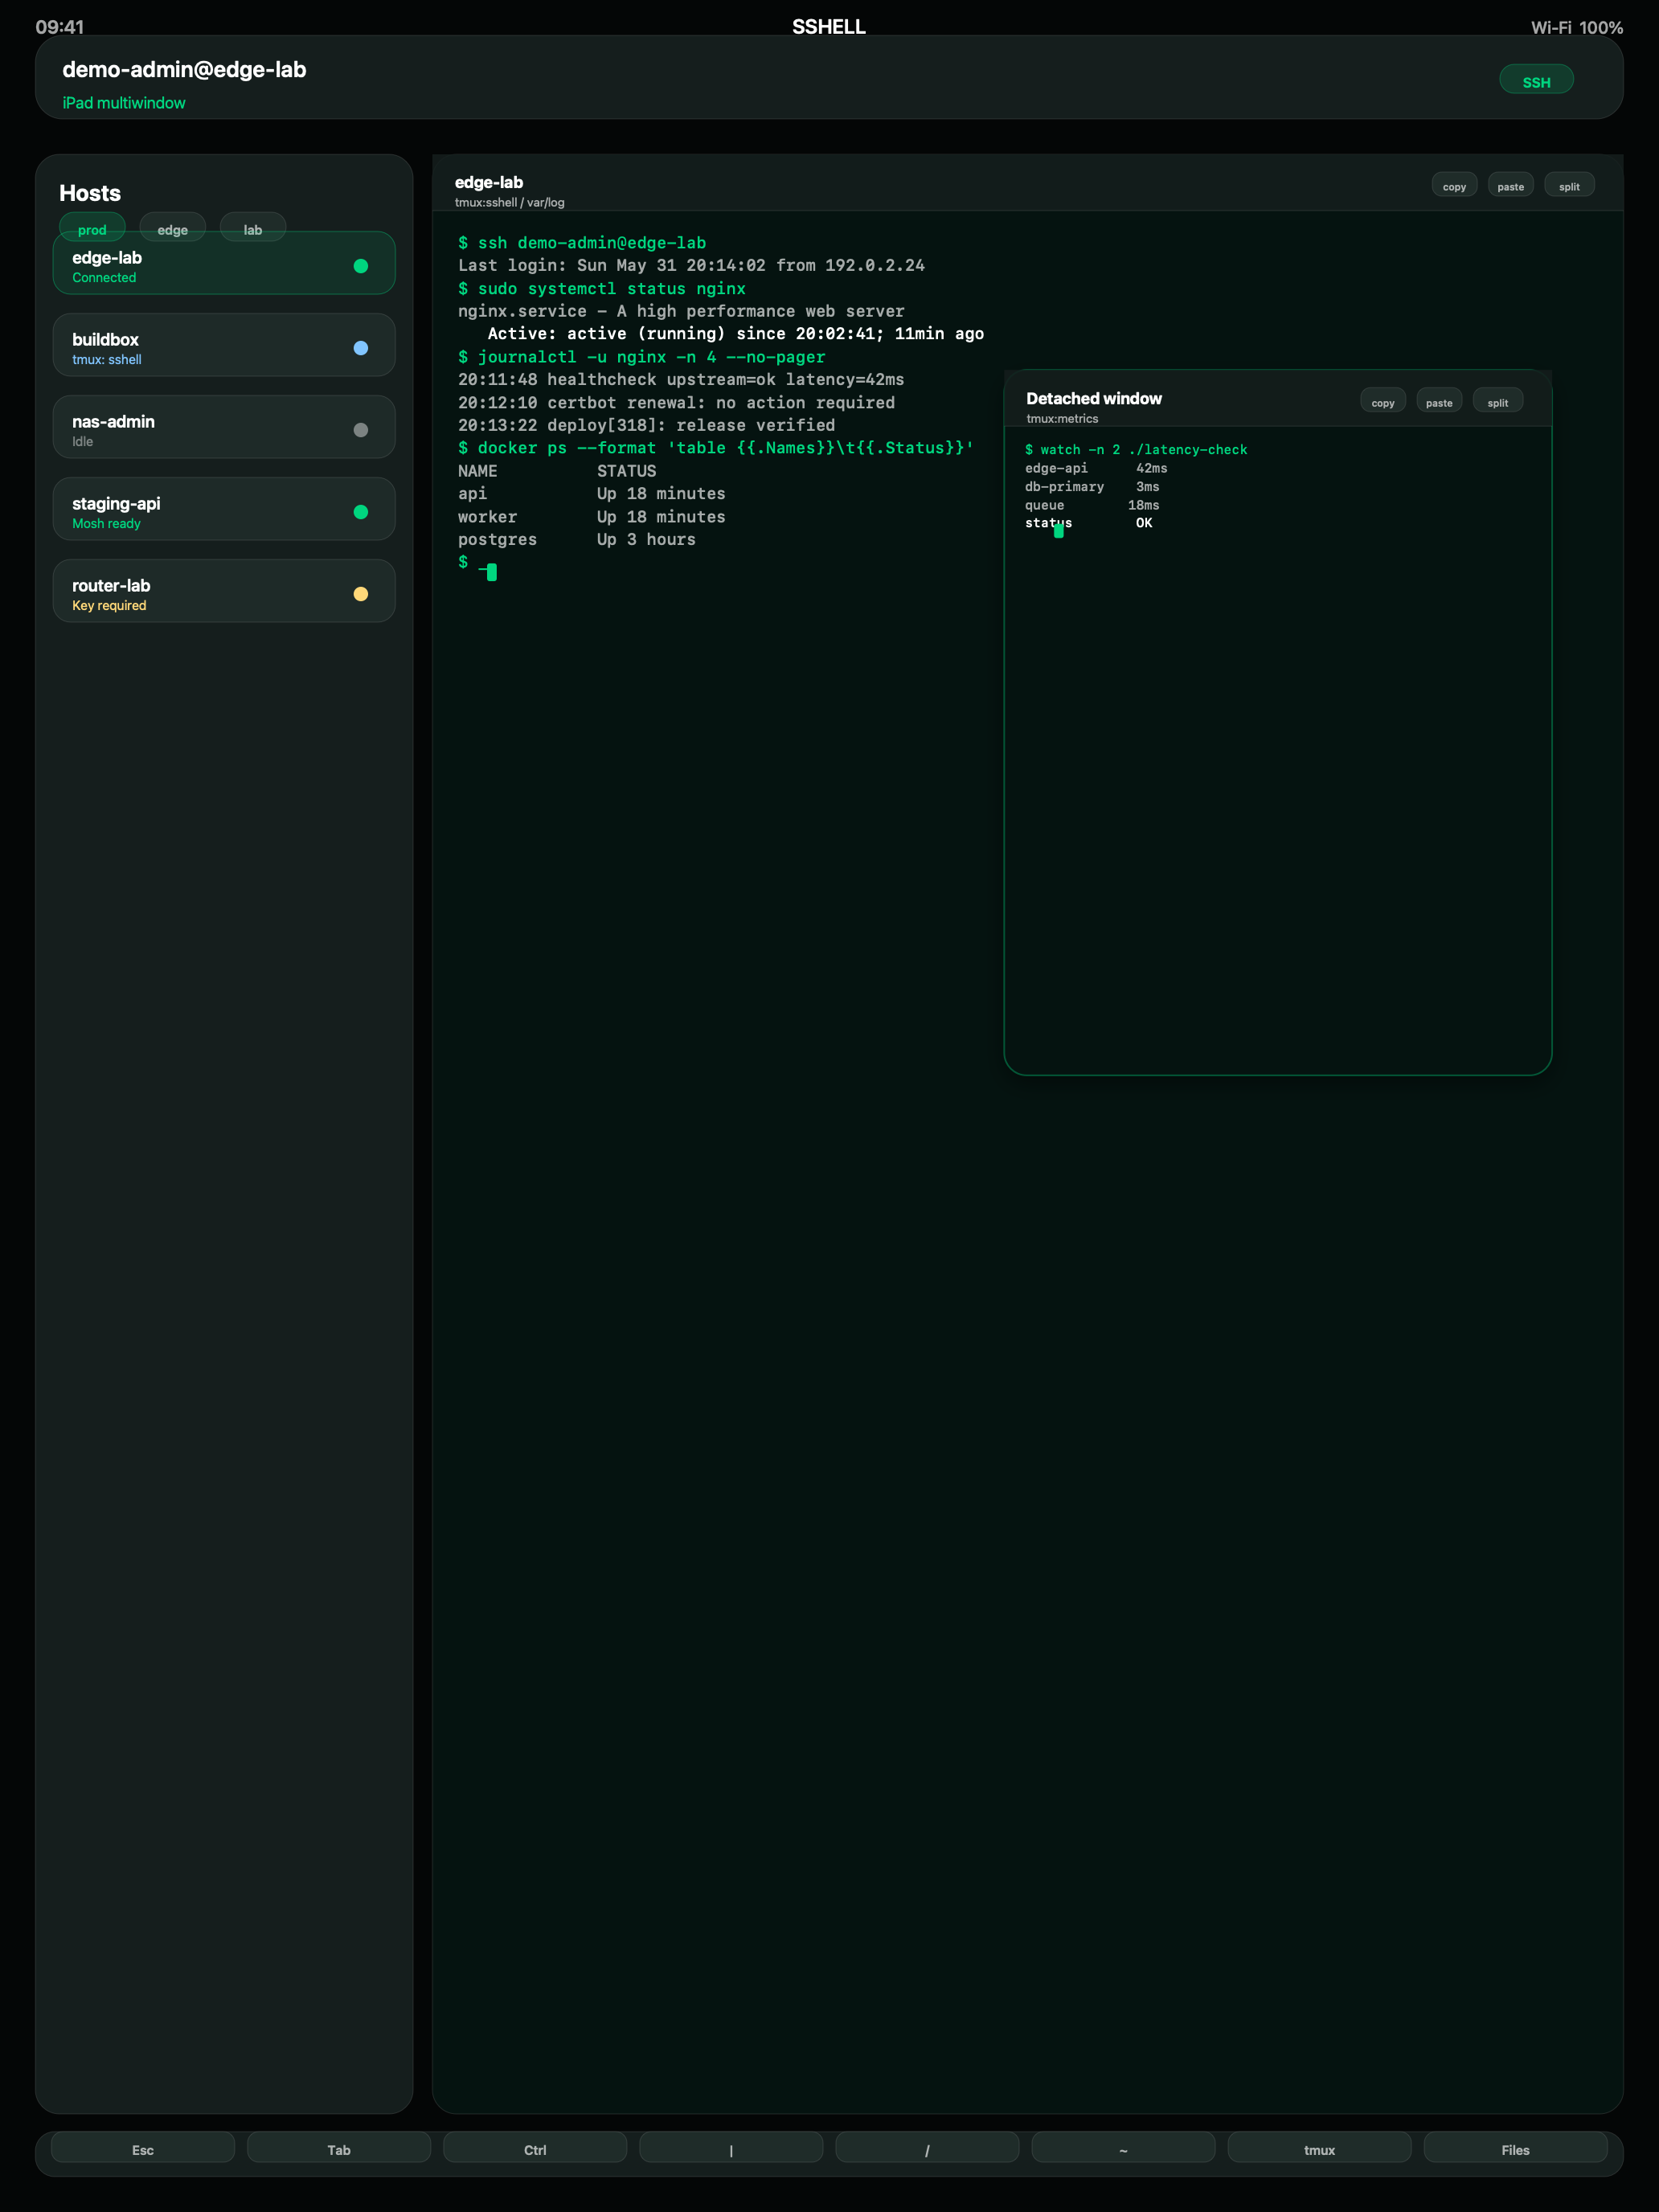Click the 09:41 clock in status bar
Viewport: 1659px width, 2212px height.
point(60,27)
